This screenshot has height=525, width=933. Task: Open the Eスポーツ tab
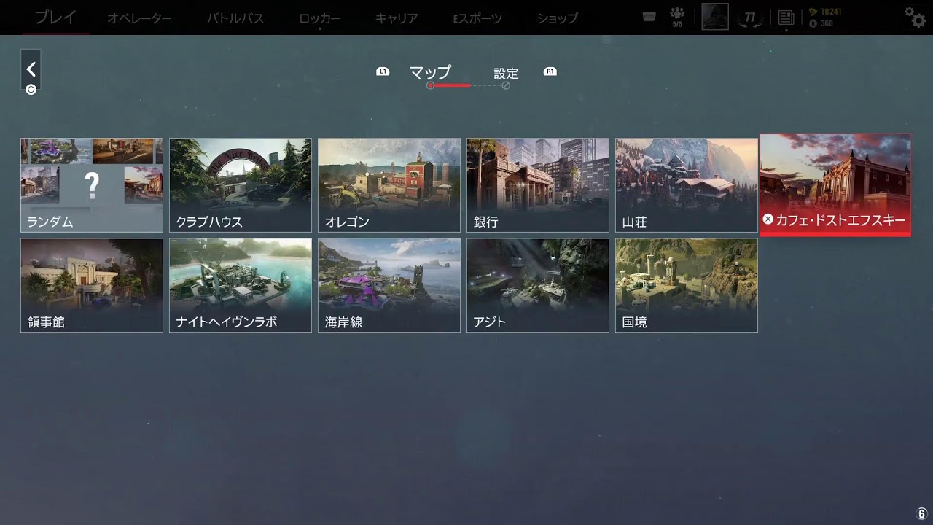(x=477, y=18)
